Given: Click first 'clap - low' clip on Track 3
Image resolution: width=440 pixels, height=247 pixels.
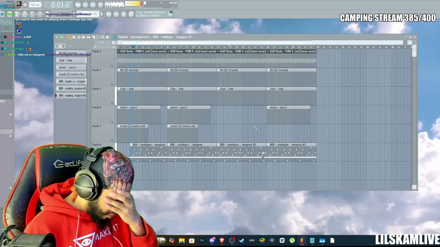Looking at the screenshot, I should (142, 89).
